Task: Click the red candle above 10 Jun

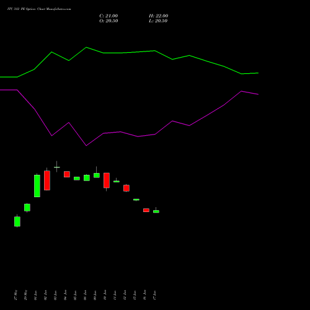Action: (107, 180)
